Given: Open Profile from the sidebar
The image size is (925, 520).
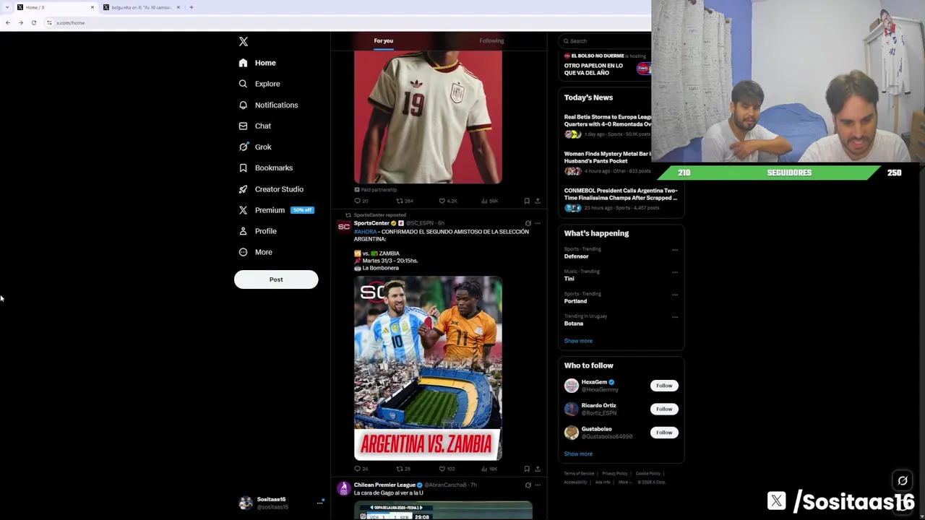Looking at the screenshot, I should tap(258, 231).
